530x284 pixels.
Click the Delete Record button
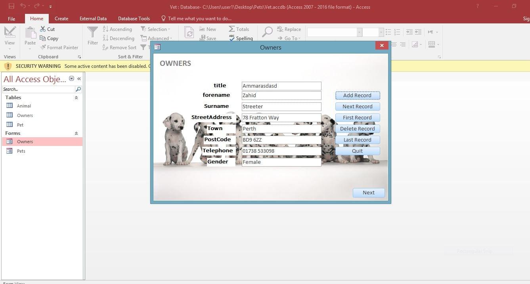[357, 129]
